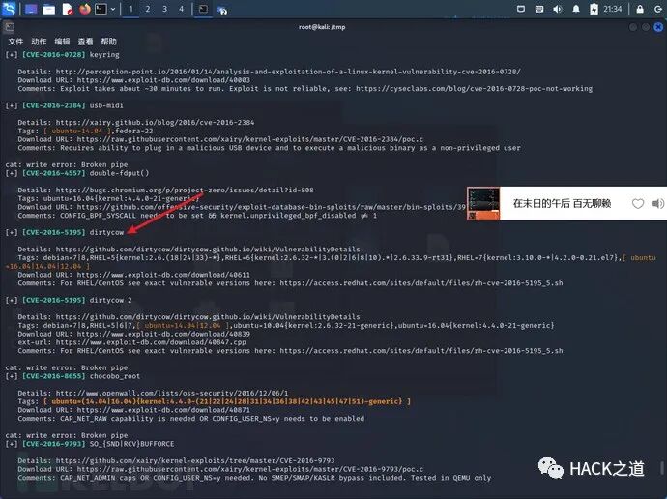Open the 编辑 menu
The image size is (667, 499).
click(62, 42)
